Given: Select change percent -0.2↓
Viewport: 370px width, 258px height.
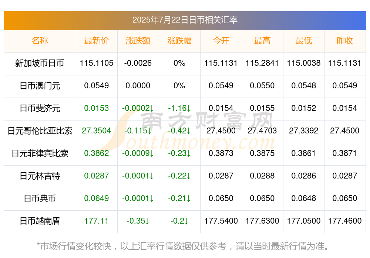Looking at the screenshot, I should 179,221.
